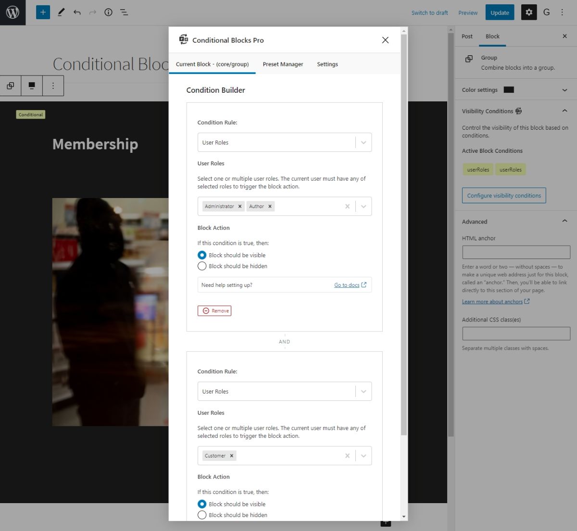Screen dimensions: 577x531
Task: Open the Post tab in the sidebar
Action: pos(466,36)
